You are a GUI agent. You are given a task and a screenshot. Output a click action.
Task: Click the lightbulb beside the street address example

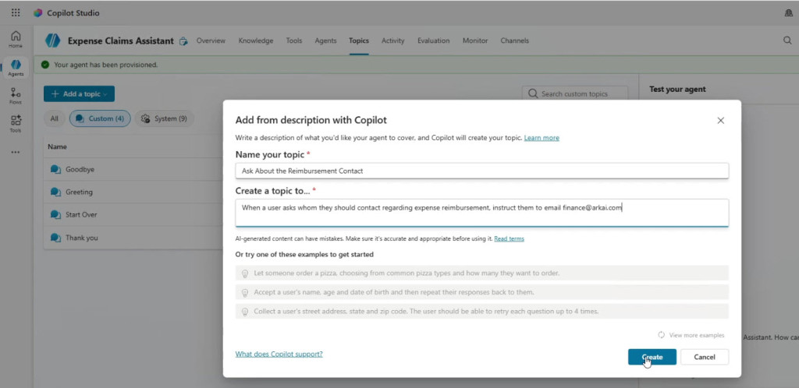244,312
